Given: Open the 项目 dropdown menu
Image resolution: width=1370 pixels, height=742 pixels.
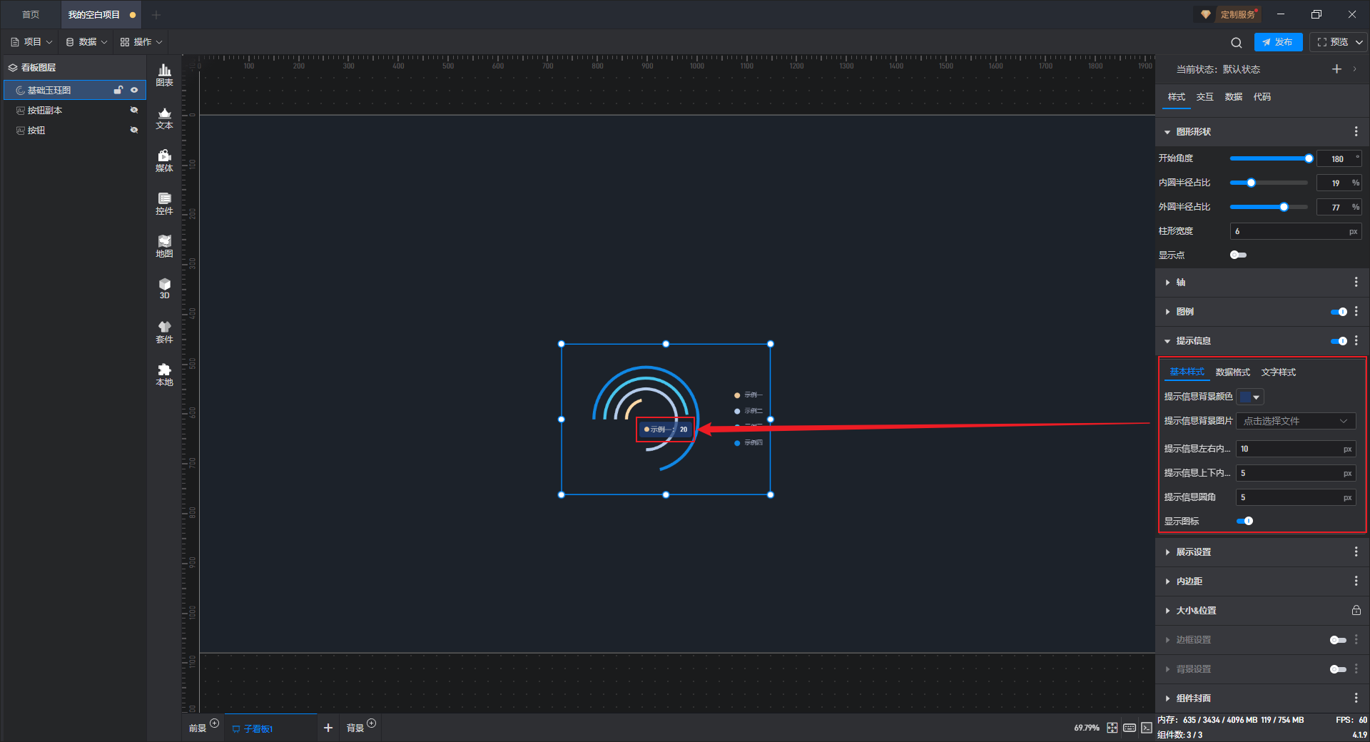Looking at the screenshot, I should (x=31, y=42).
